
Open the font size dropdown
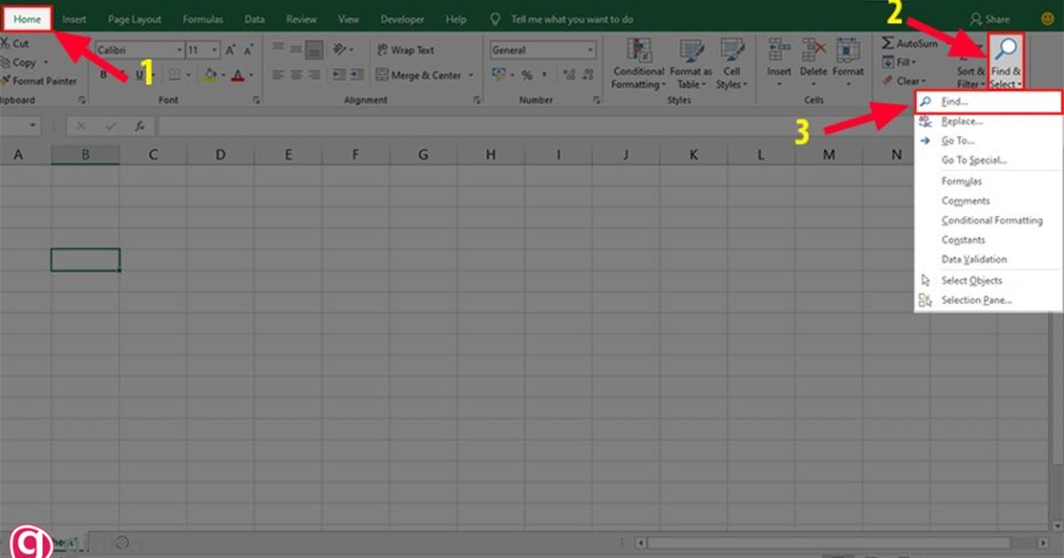(x=213, y=50)
